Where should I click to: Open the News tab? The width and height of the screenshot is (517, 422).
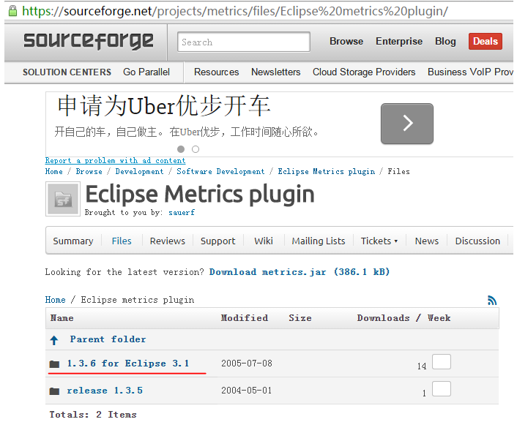tap(427, 241)
